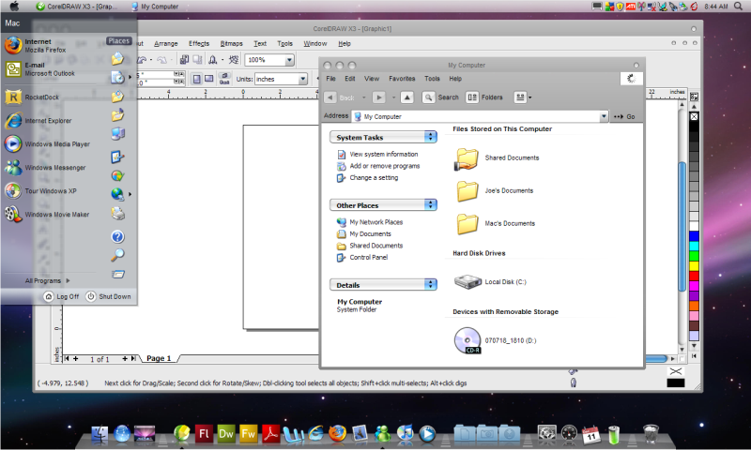The image size is (751, 450).
Task: Open the Trash in the dock
Action: pyautogui.click(x=651, y=434)
